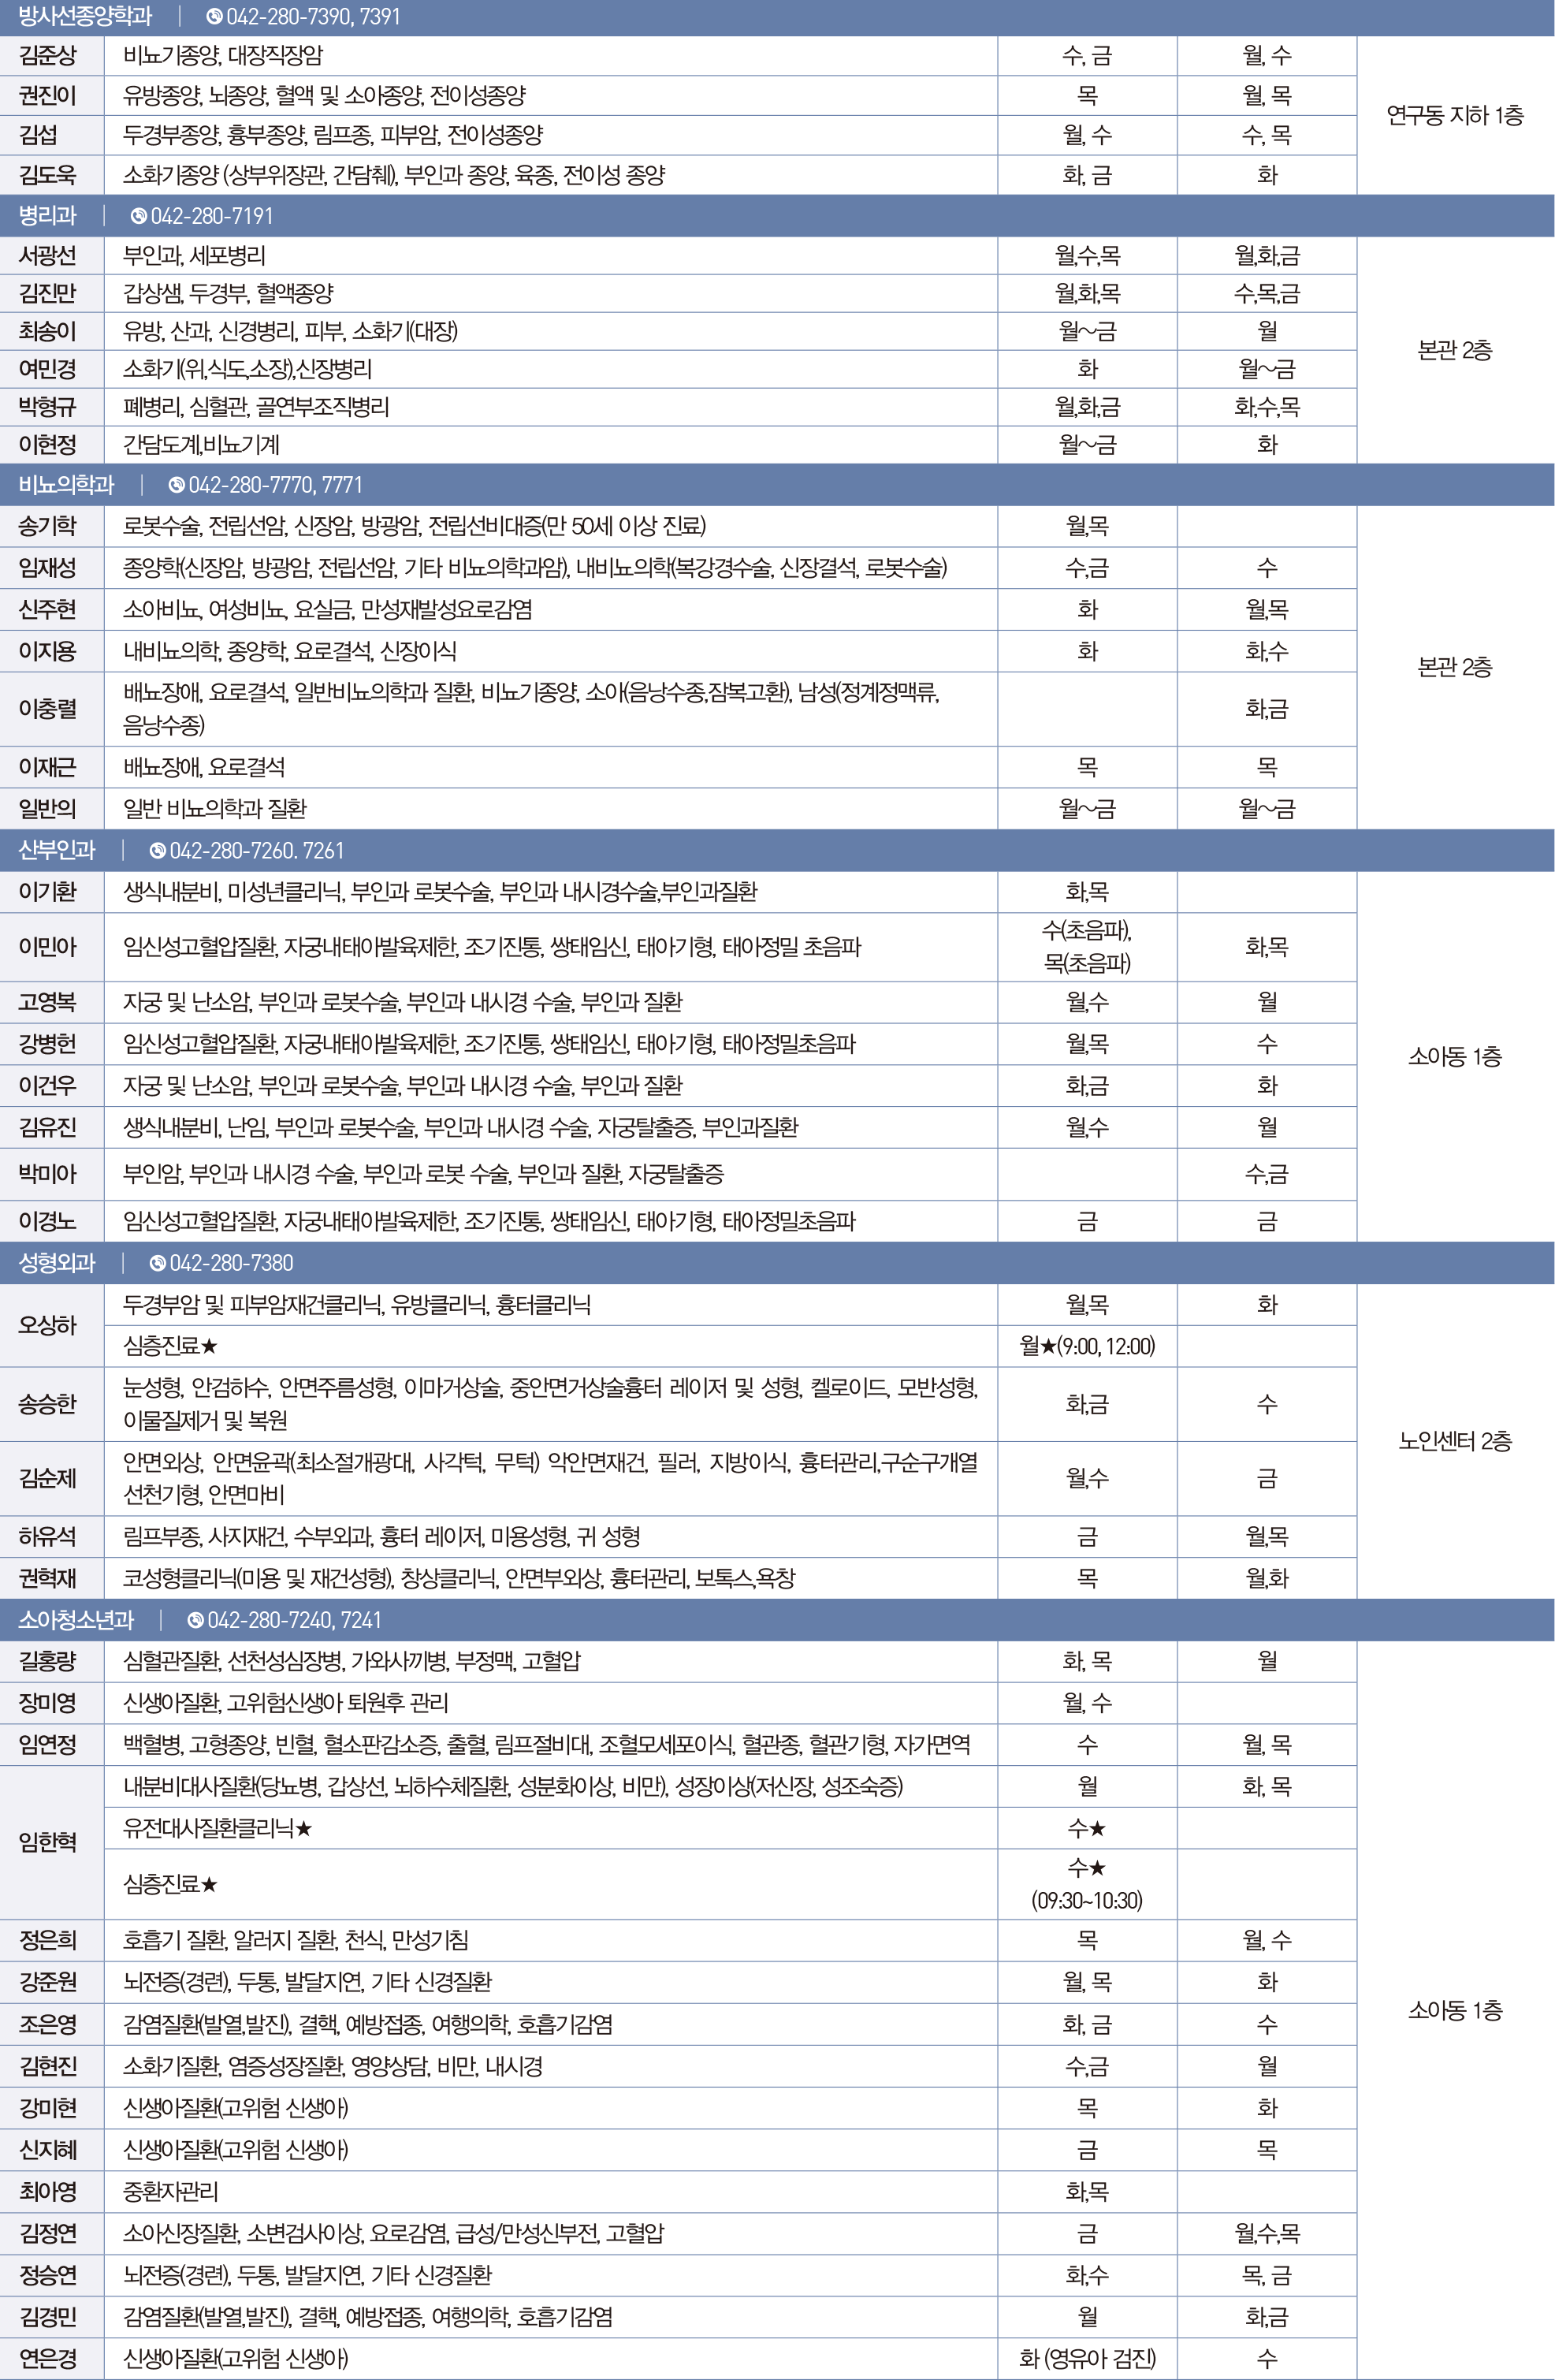
Task: Click 소아비뇨, 여성비뇨 specialty for 신주현
Action: 327,610
